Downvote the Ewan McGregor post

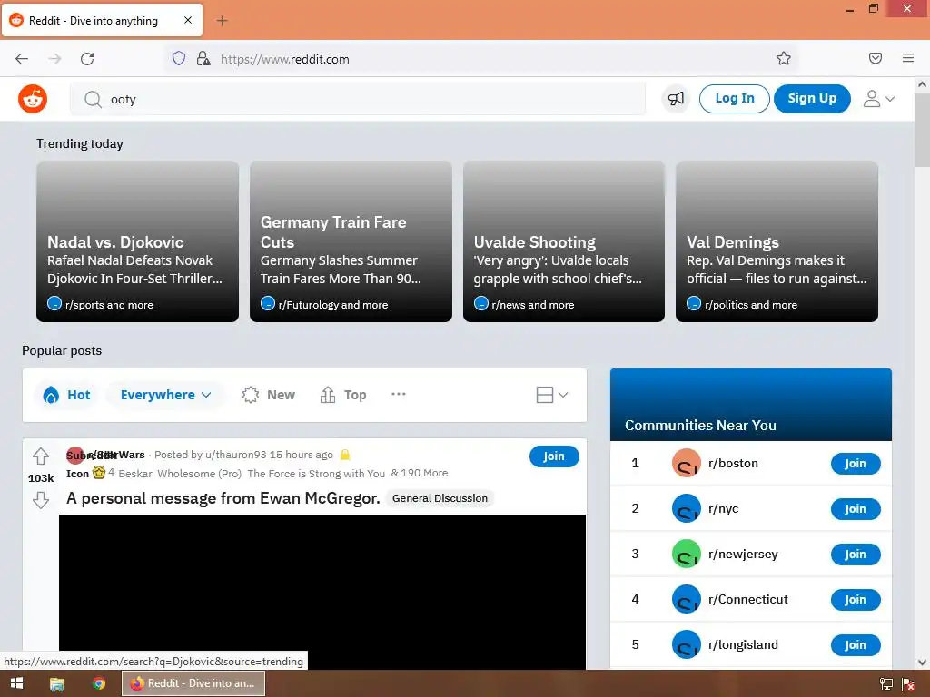pos(41,500)
